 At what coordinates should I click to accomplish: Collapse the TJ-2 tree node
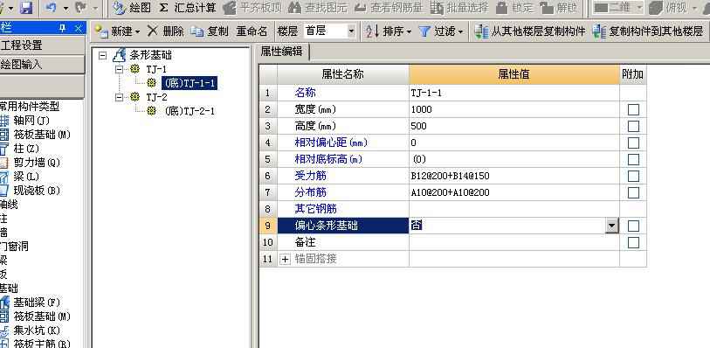tap(119, 97)
